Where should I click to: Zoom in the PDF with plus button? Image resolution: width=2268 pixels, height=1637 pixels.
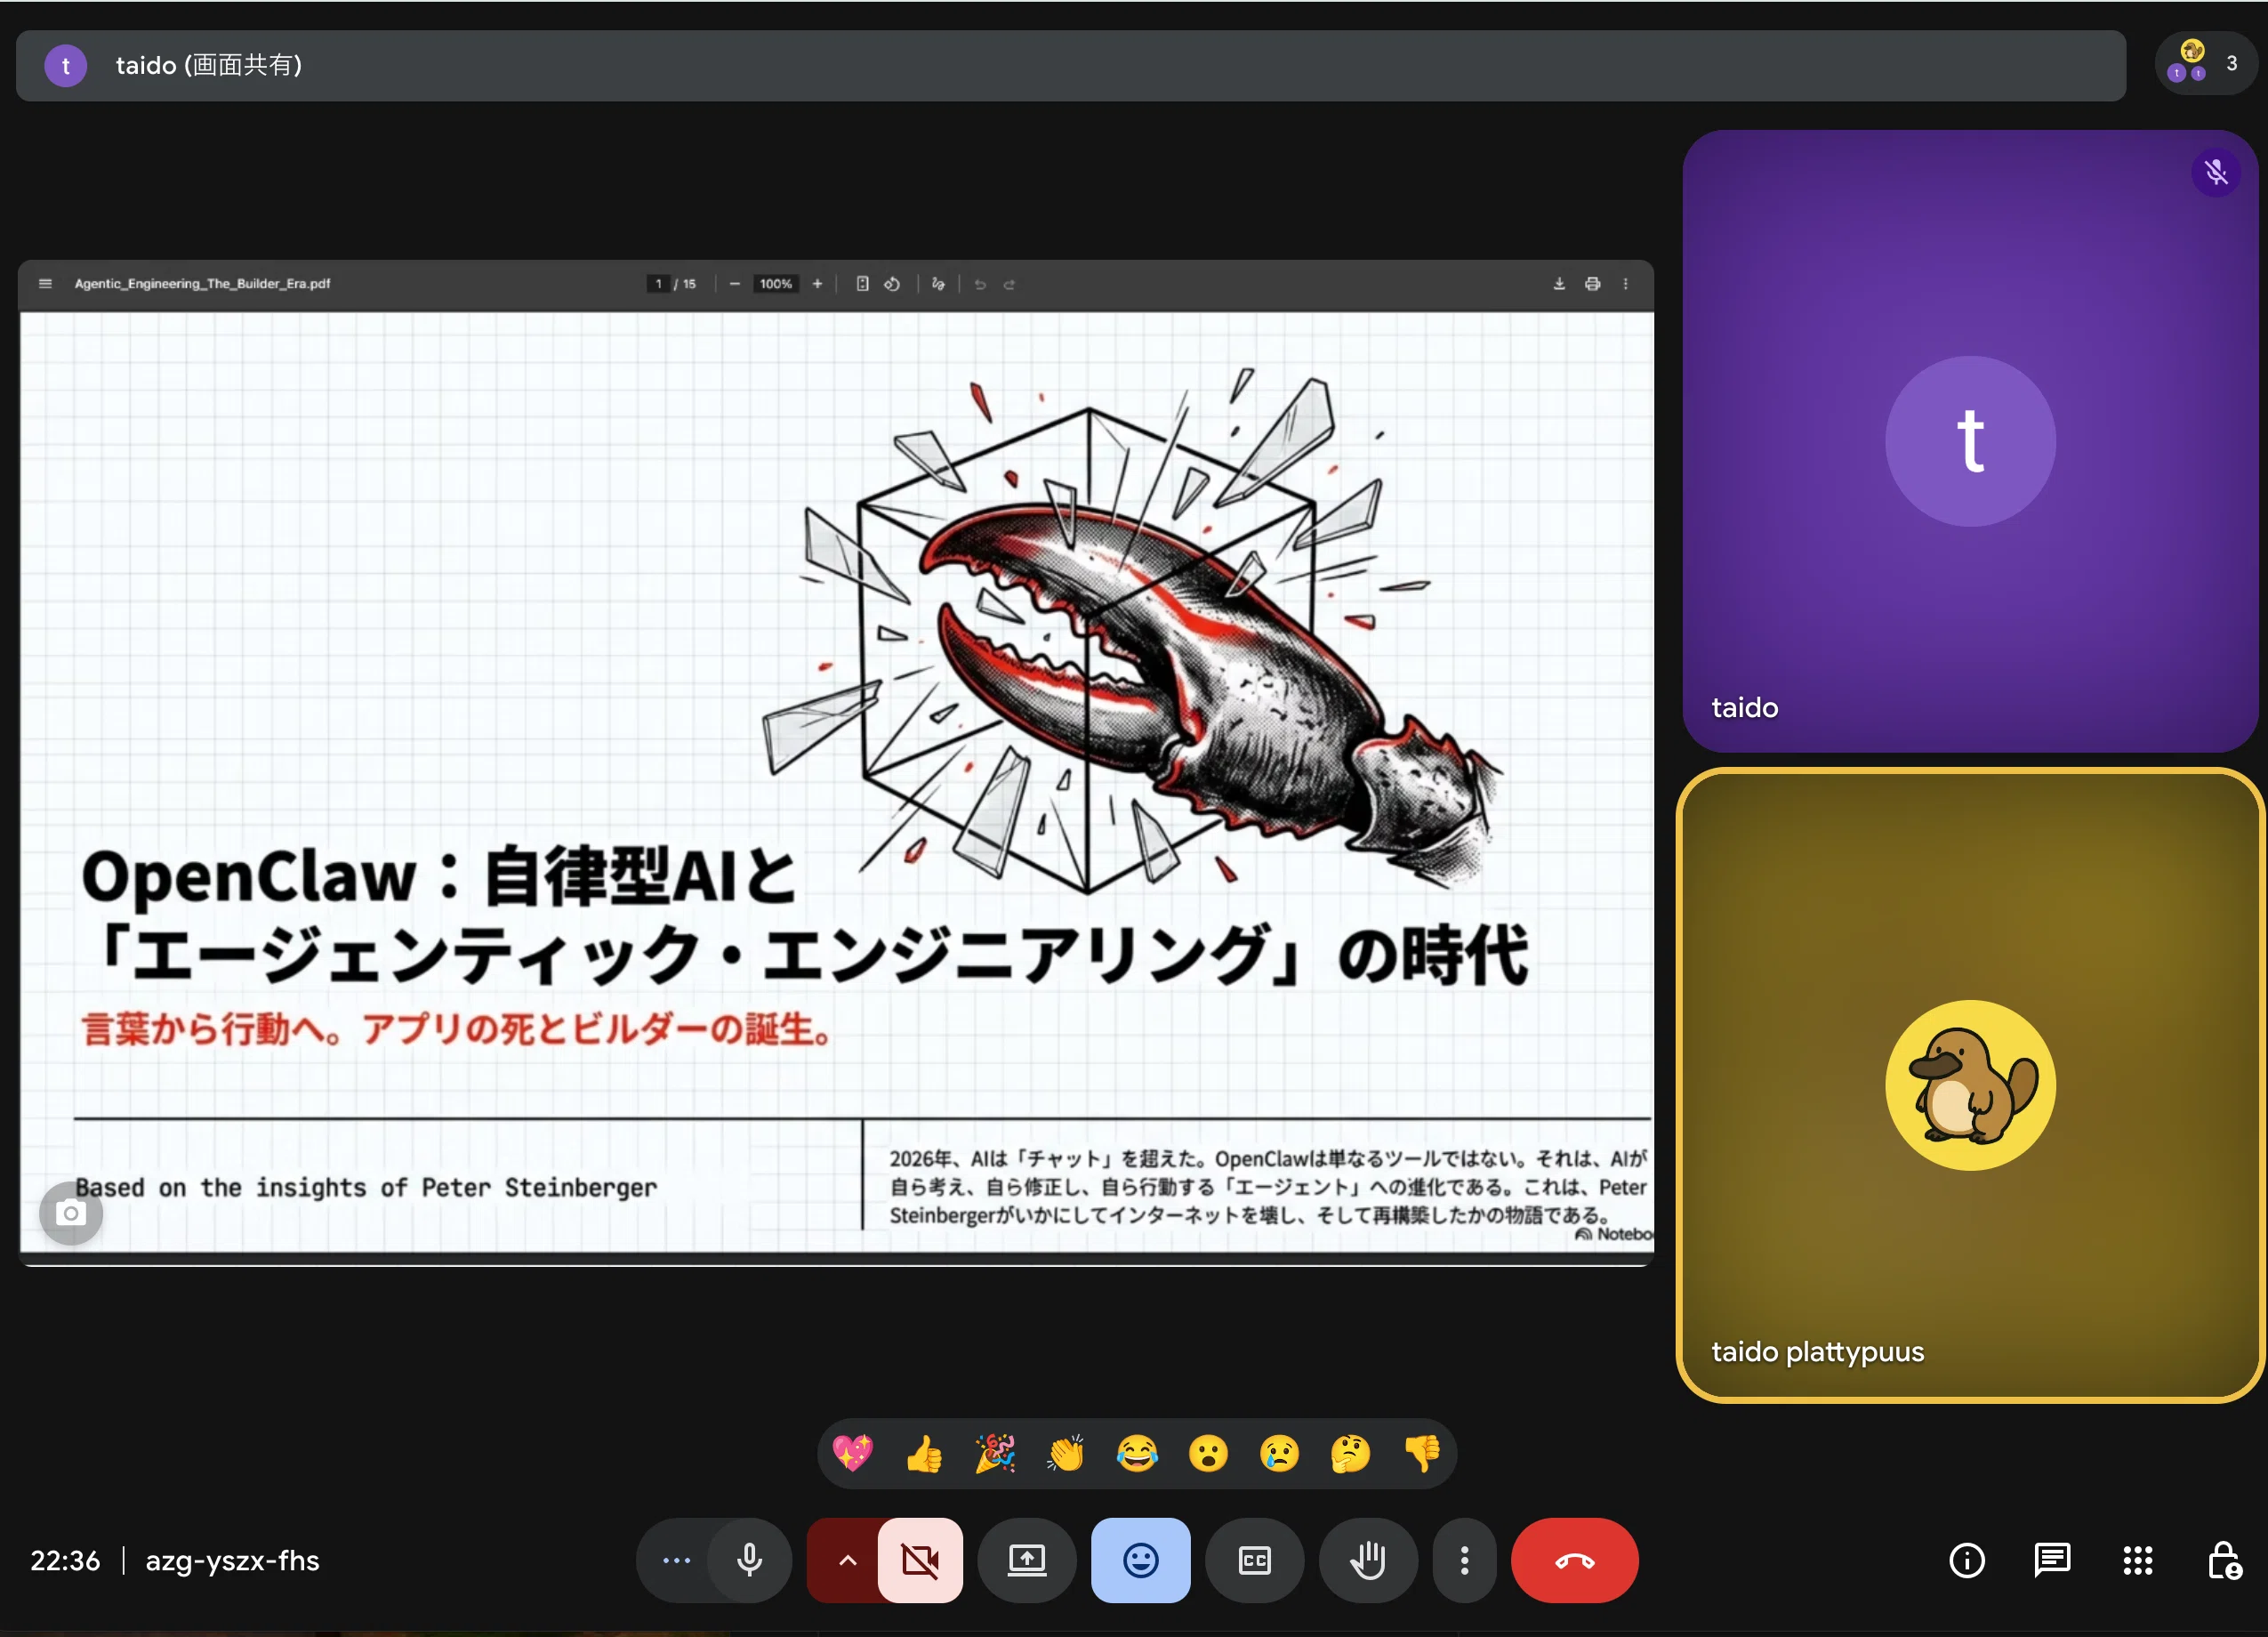coord(817,284)
